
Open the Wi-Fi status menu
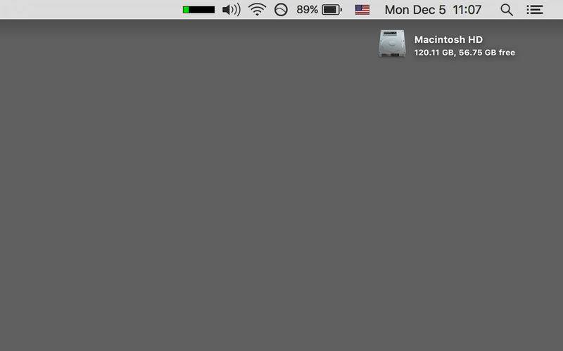pos(257,10)
